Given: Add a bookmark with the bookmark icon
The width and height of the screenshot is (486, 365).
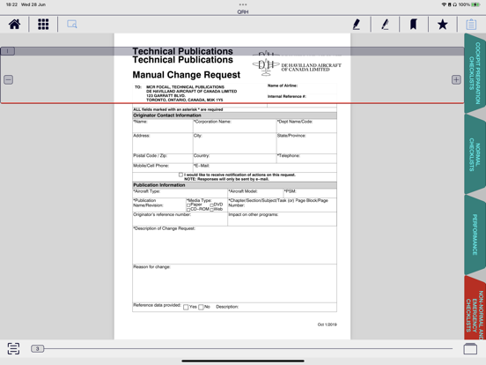Looking at the screenshot, I should [414, 24].
